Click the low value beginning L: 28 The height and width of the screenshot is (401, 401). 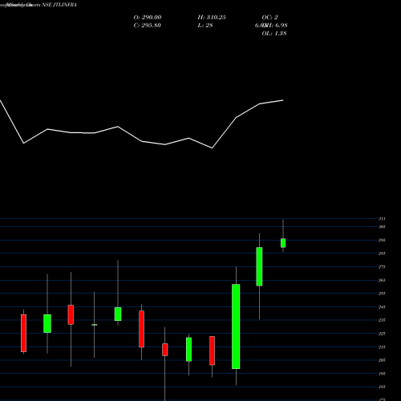coord(205,26)
